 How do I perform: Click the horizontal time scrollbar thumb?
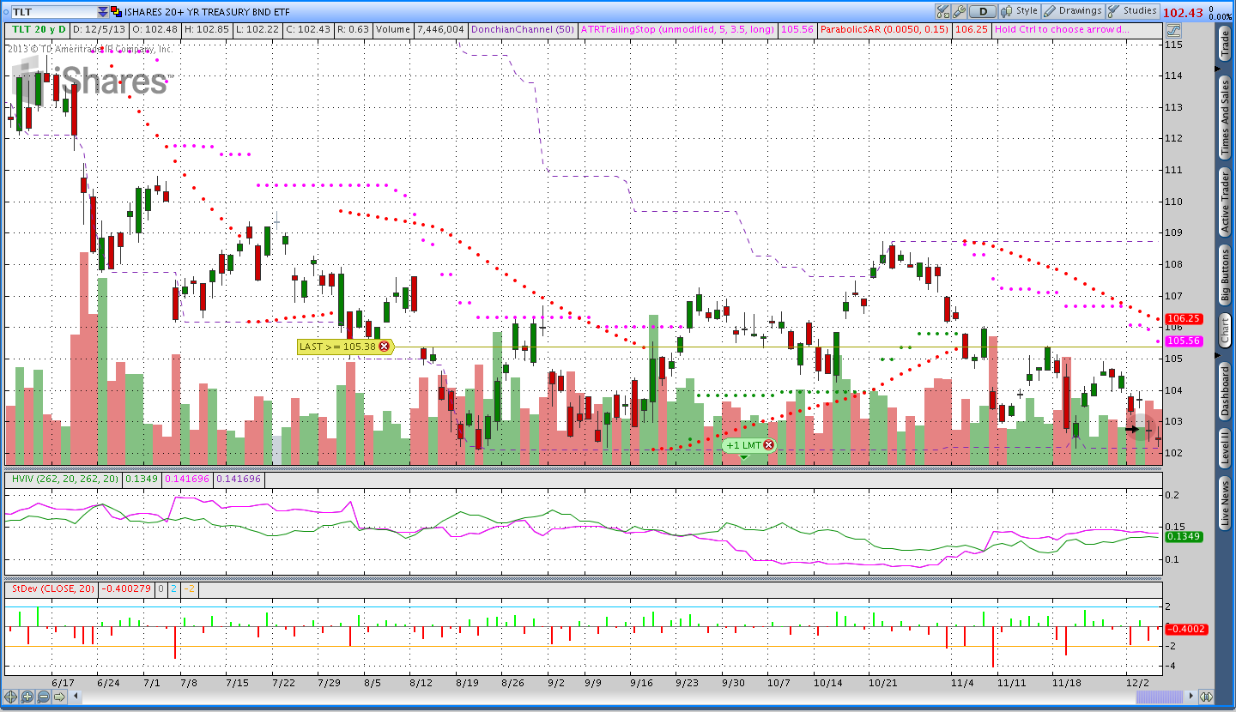[1160, 697]
